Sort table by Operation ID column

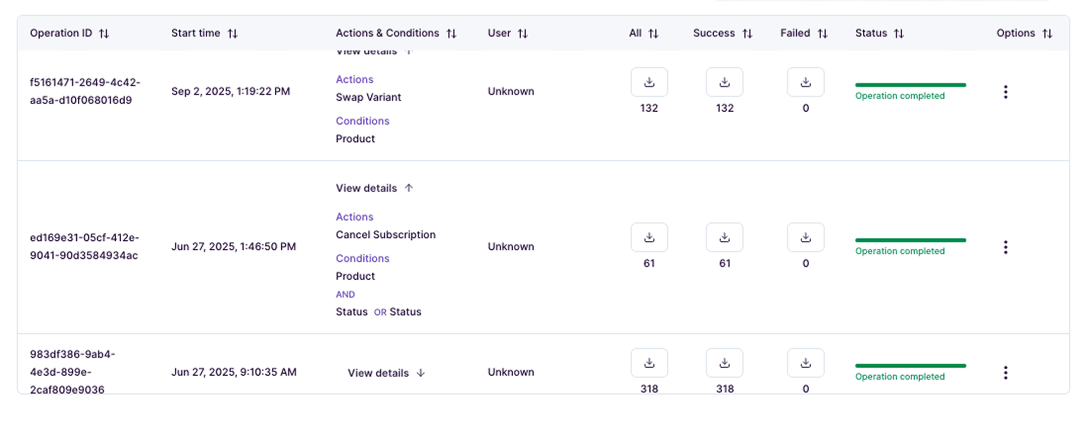tap(103, 34)
